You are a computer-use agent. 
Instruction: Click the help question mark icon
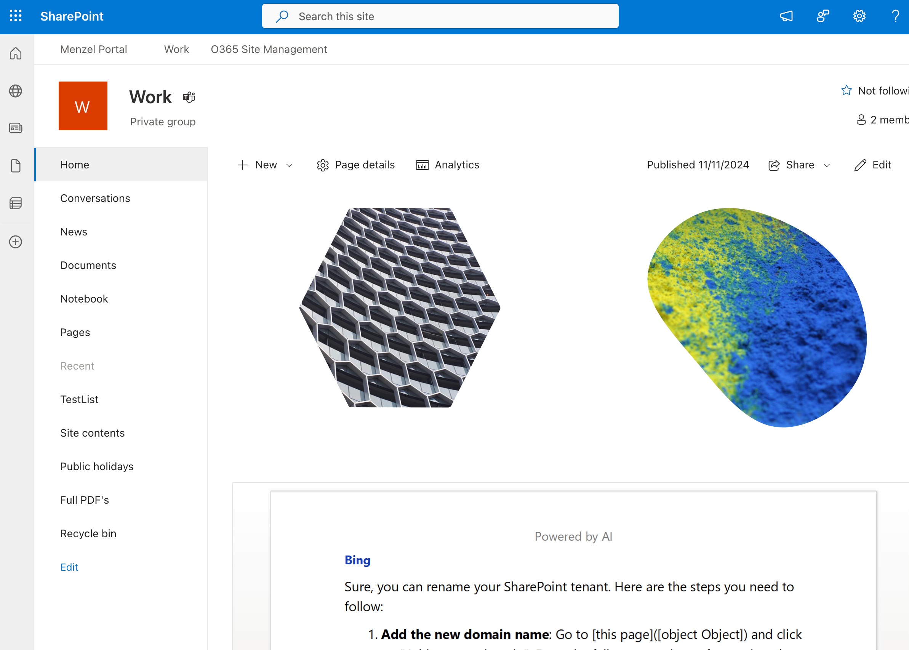(895, 16)
